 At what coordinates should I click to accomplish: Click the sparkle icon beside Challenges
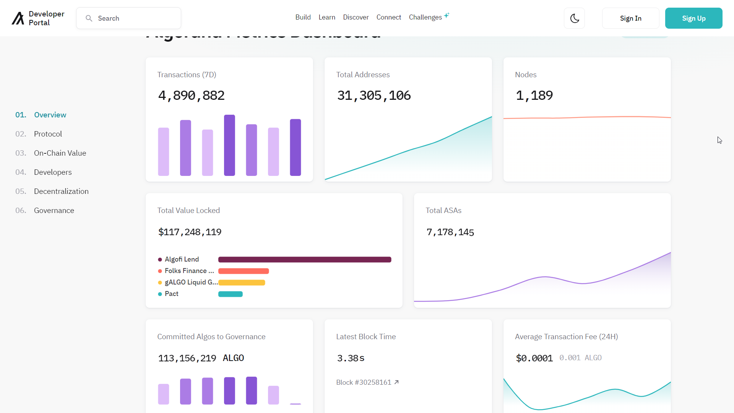447,15
